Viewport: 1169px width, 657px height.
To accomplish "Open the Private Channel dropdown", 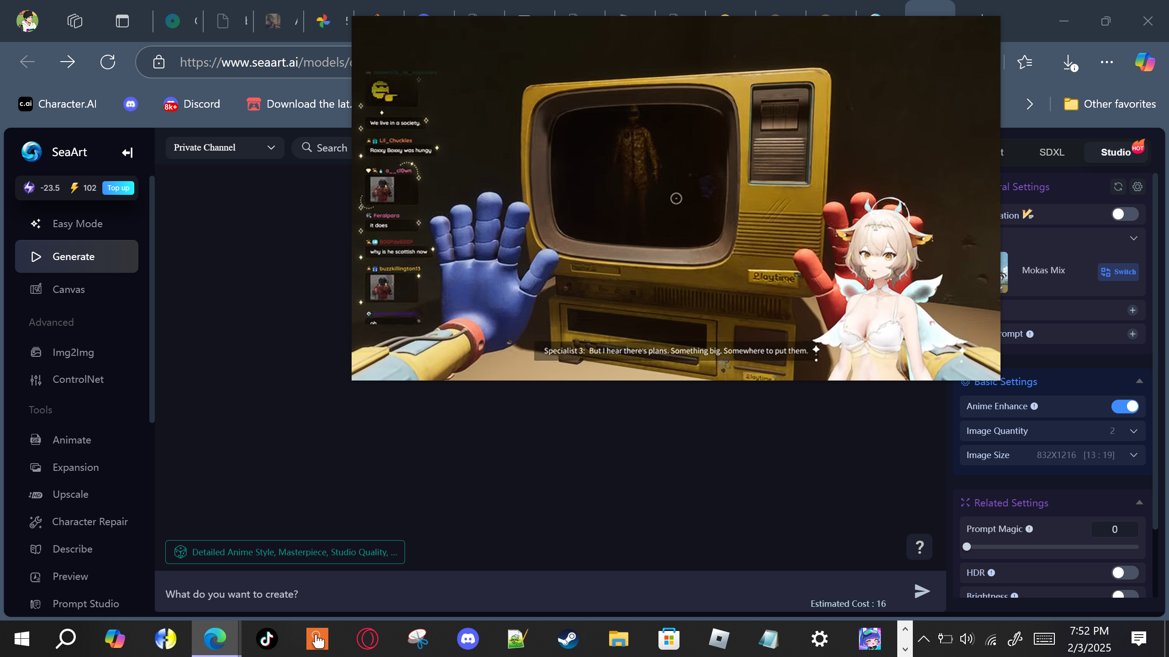I will [x=225, y=147].
